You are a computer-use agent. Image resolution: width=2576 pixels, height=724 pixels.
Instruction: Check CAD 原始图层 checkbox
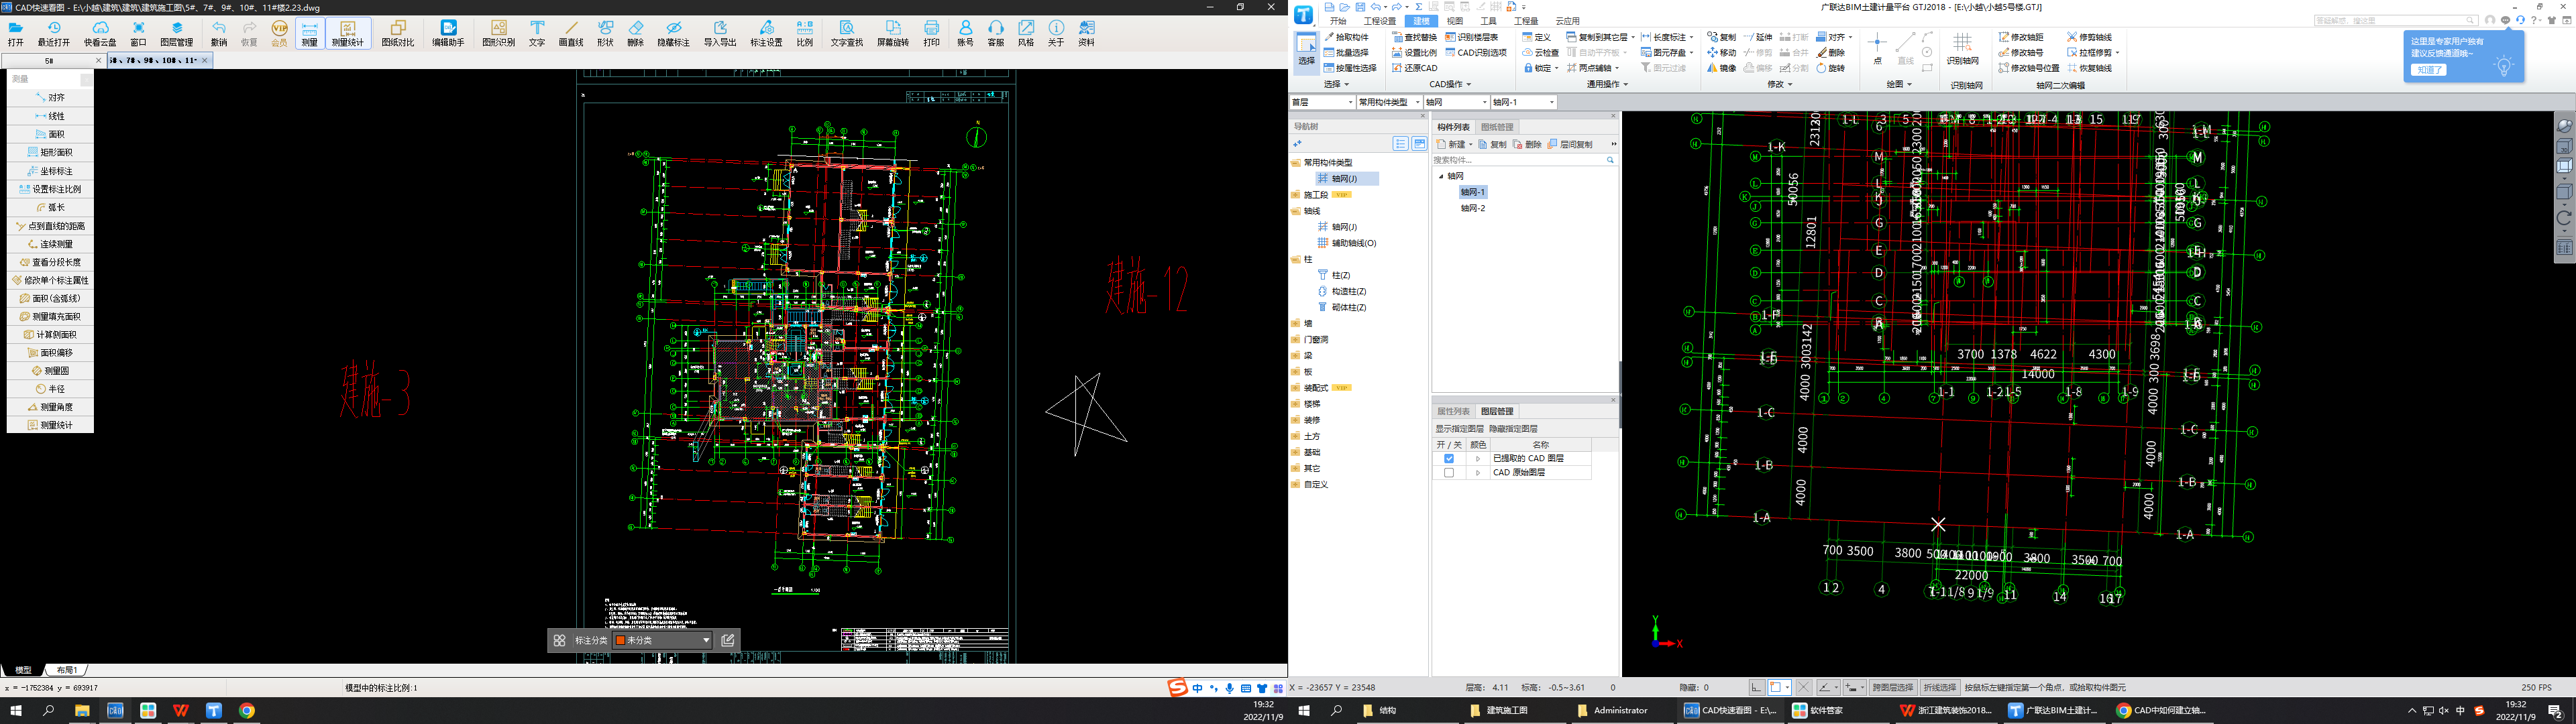pos(1449,472)
